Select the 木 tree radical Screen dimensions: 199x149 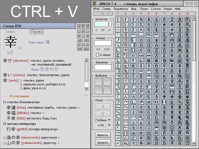[x=141, y=20]
